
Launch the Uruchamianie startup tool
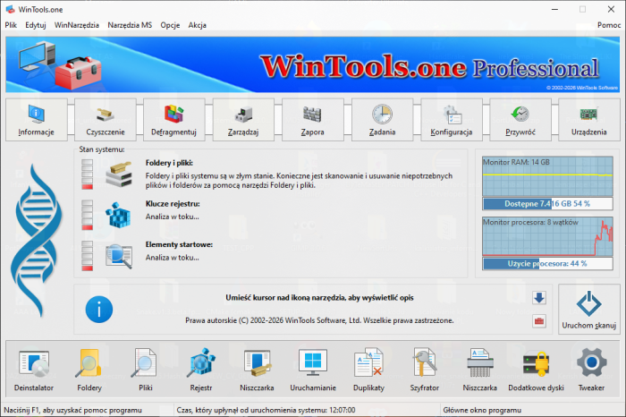click(x=313, y=370)
